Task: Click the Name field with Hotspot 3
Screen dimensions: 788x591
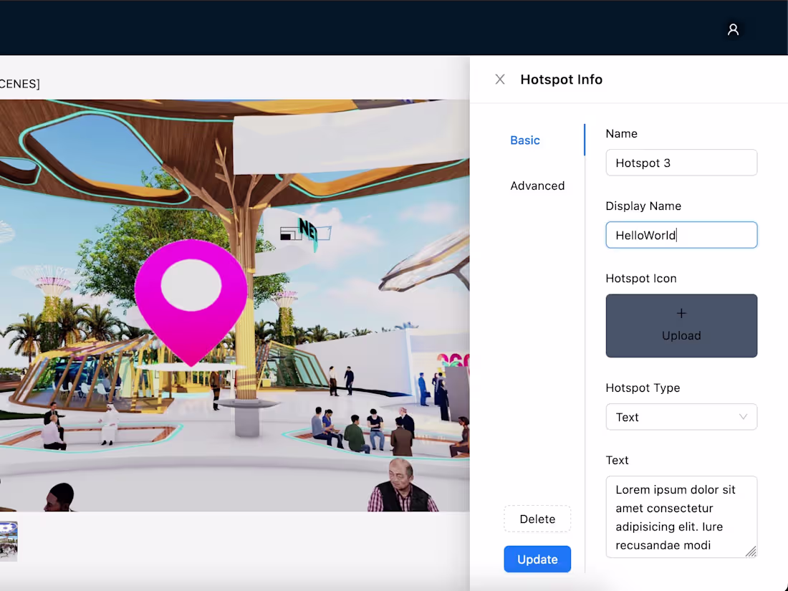Action: point(681,163)
